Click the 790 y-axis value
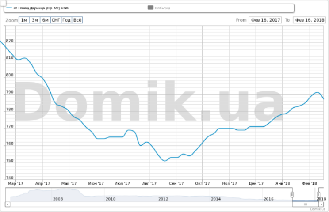329x212 pixels. click(x=10, y=92)
